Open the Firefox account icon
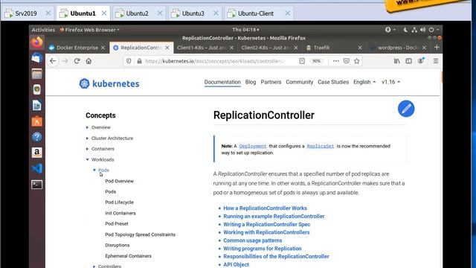This screenshot has height=268, width=476. (x=421, y=61)
